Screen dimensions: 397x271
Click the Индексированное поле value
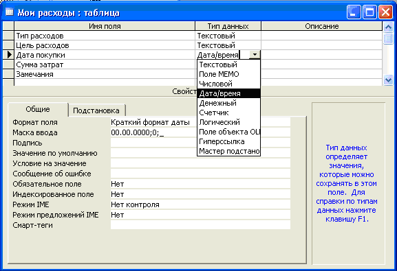coord(200,194)
